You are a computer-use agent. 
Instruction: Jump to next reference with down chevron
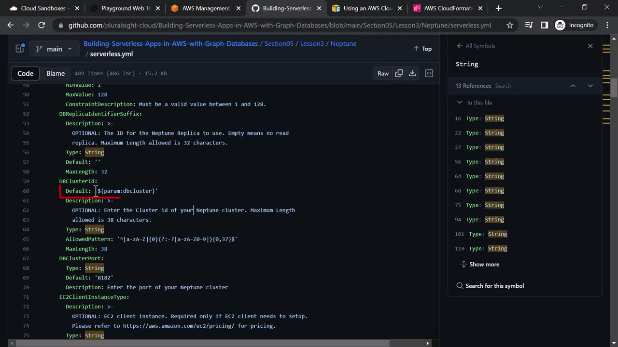pos(590,86)
